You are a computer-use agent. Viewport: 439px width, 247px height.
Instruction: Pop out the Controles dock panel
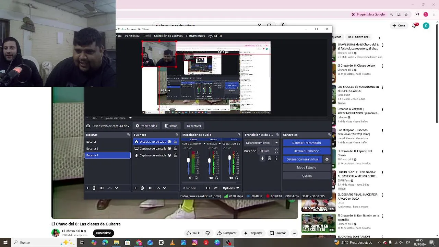(x=329, y=135)
